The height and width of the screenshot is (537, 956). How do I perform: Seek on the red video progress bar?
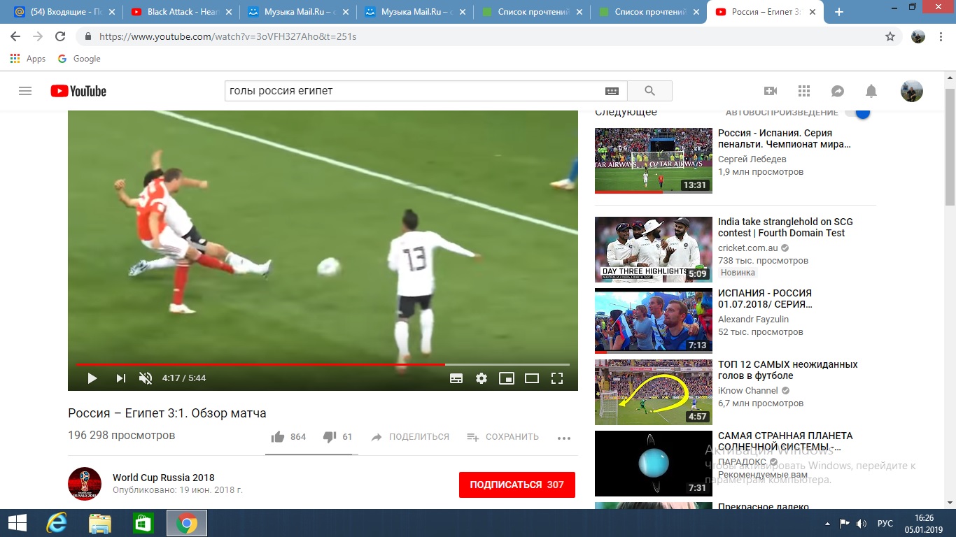(x=323, y=364)
